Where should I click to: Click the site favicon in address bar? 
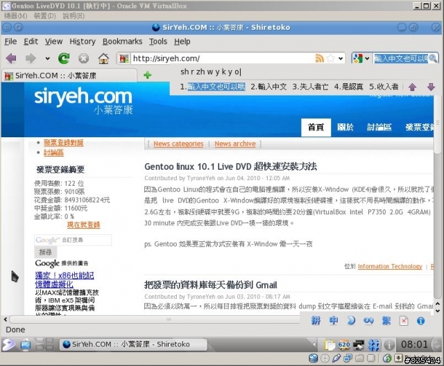[x=123, y=58]
